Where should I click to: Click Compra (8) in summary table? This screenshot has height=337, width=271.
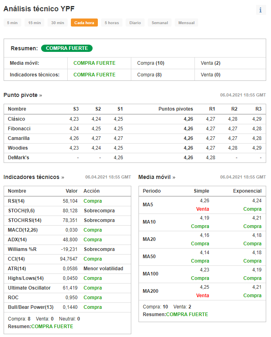coord(149,74)
